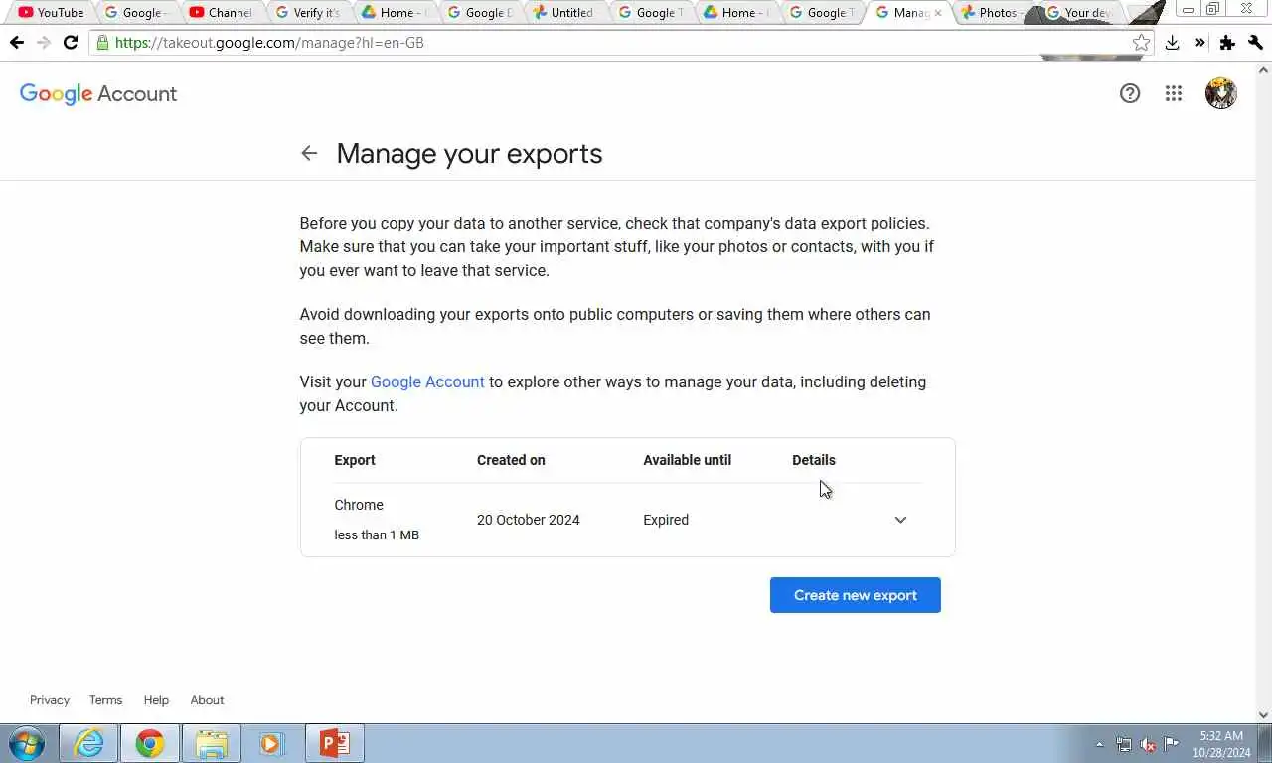1272x763 pixels.
Task: Click the Manage your exports heading
Action: point(469,154)
